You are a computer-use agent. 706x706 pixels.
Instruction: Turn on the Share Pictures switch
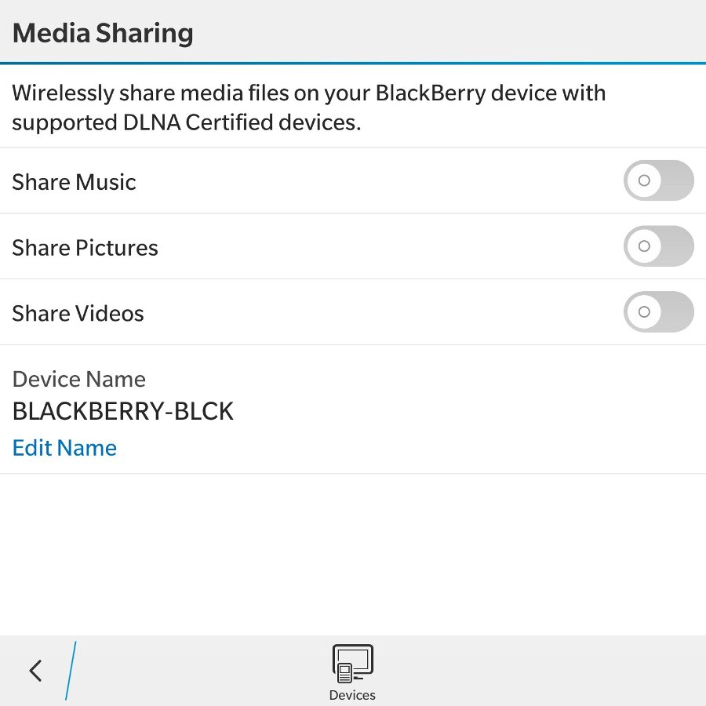click(659, 246)
